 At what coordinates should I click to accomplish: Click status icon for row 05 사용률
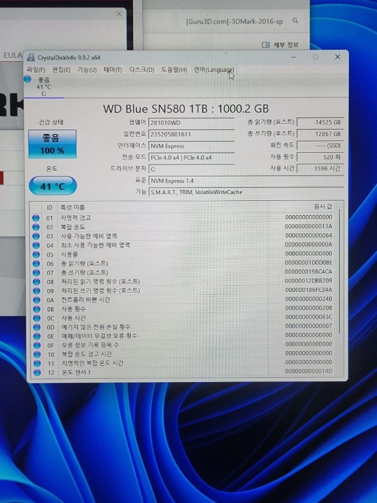pyautogui.click(x=36, y=255)
